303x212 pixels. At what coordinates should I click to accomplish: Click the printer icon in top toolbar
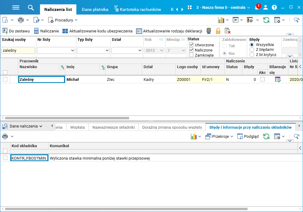coord(21,20)
